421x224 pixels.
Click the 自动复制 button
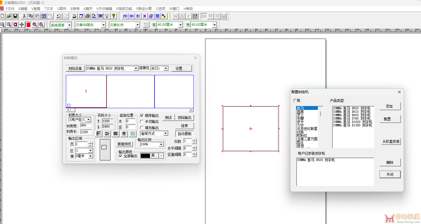pyautogui.click(x=185, y=134)
